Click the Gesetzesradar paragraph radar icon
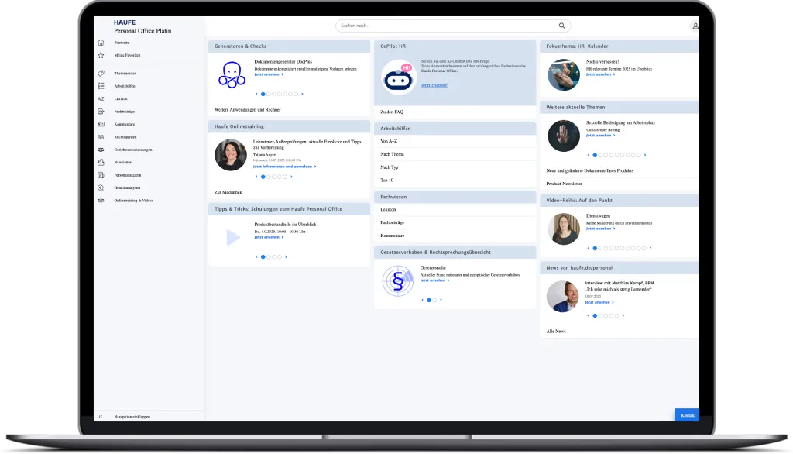The image size is (793, 454). 398,280
